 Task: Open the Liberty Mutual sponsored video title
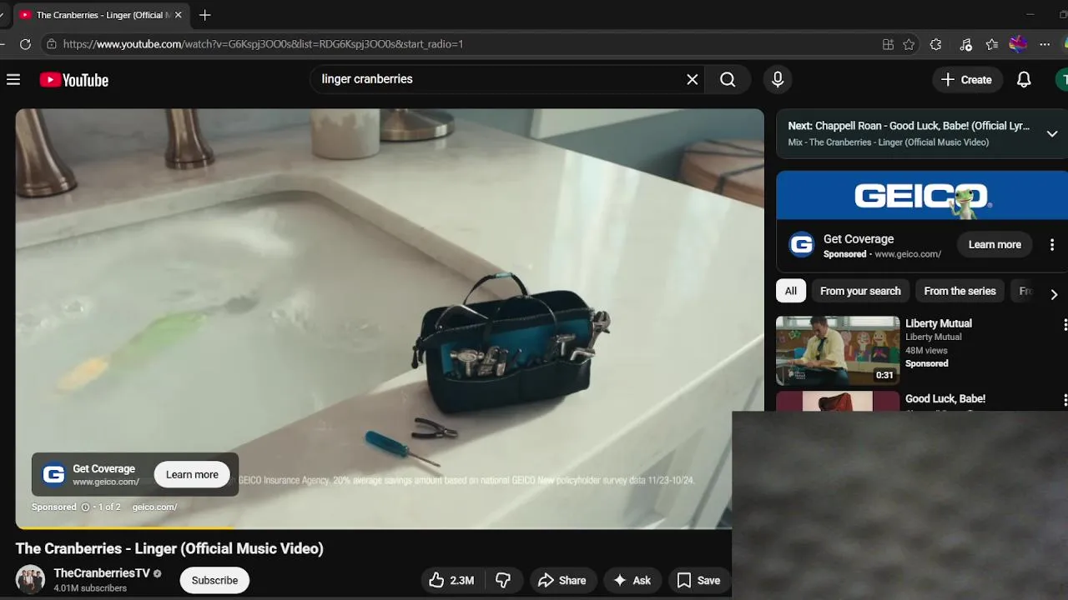coord(939,323)
